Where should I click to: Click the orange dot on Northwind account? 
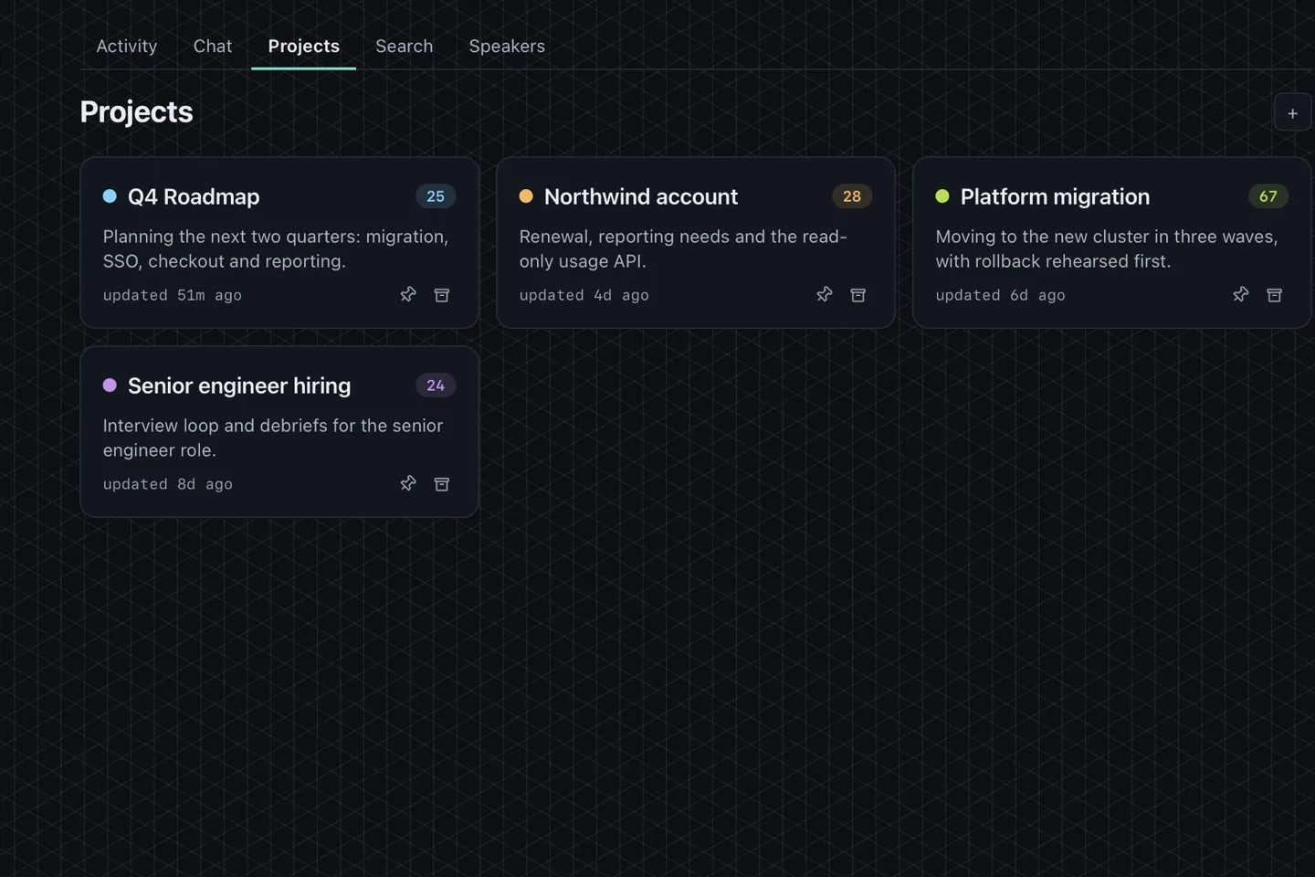click(526, 195)
